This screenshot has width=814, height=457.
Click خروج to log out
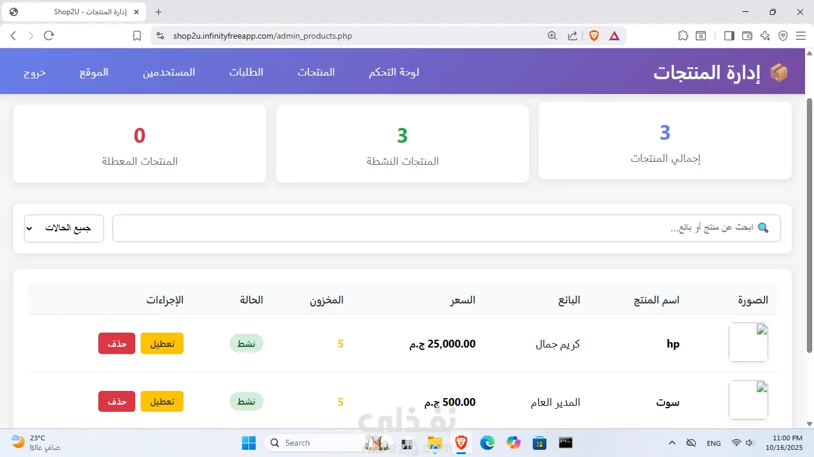tap(35, 72)
